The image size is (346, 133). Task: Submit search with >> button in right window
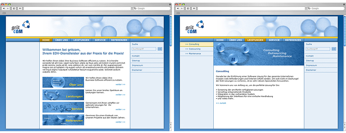click(334, 49)
